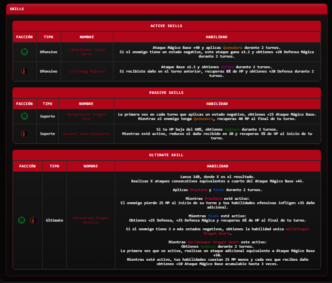Viewport: 332px width, 283px height.
Task: Click the purple Vortex keyword
Action: (227, 67)
